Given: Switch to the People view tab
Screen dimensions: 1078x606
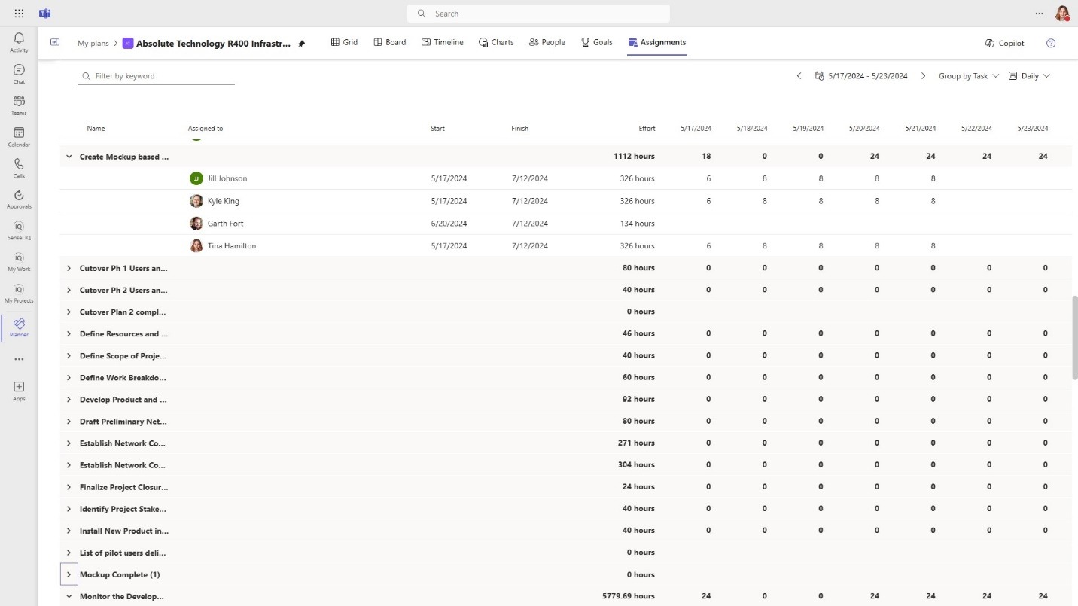Looking at the screenshot, I should coord(547,42).
